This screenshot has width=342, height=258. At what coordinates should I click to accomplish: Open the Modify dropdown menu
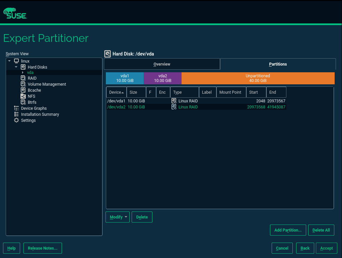(118, 217)
